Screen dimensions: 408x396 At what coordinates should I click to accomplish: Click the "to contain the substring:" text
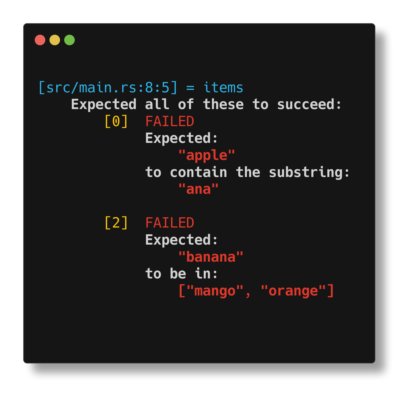tap(248, 172)
